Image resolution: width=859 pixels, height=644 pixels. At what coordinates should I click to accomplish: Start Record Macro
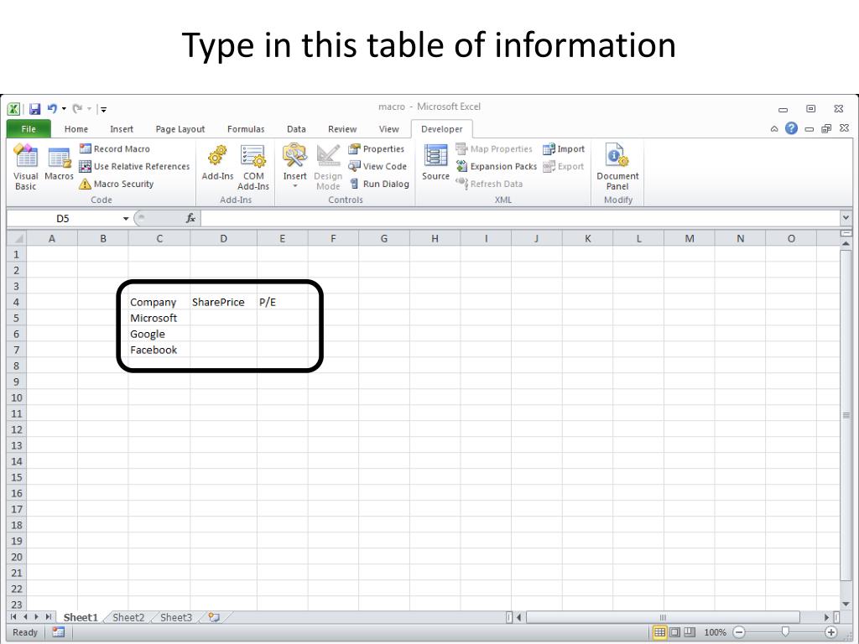[x=114, y=149]
